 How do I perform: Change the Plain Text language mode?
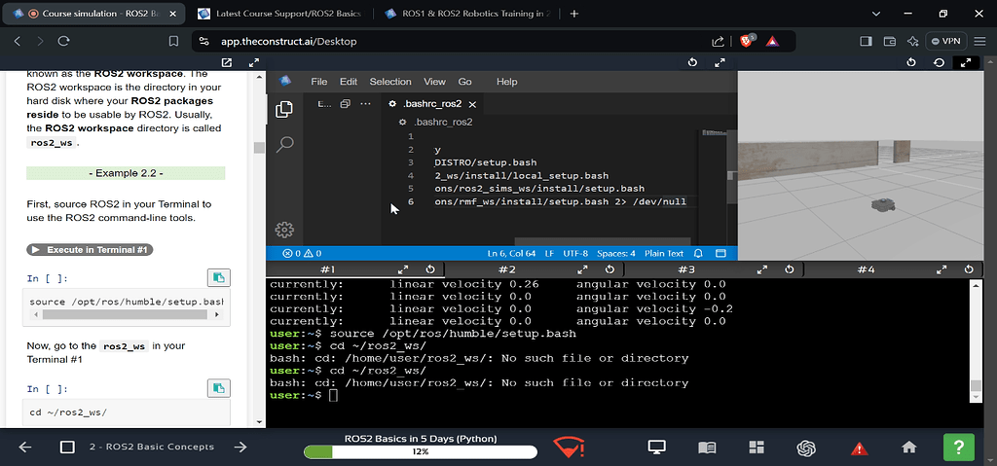(x=664, y=253)
